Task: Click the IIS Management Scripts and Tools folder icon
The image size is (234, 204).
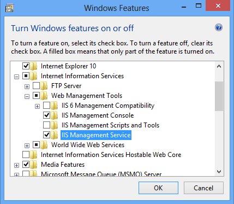Action: [55, 125]
